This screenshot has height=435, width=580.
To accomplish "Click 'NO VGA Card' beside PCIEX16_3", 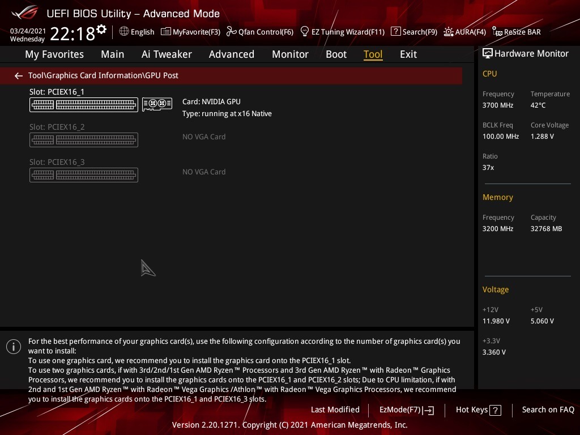I will point(204,172).
